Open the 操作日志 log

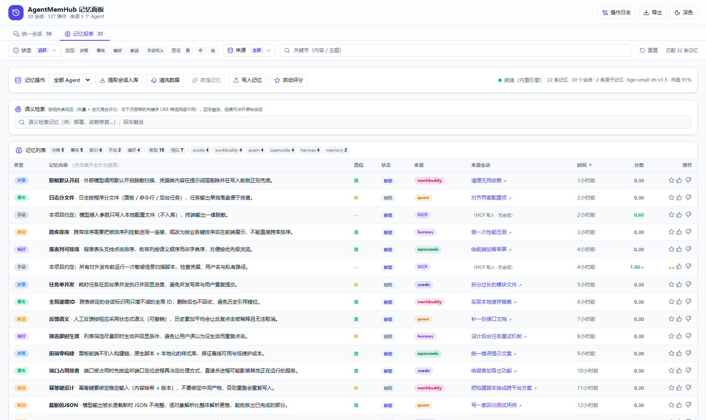click(x=616, y=13)
